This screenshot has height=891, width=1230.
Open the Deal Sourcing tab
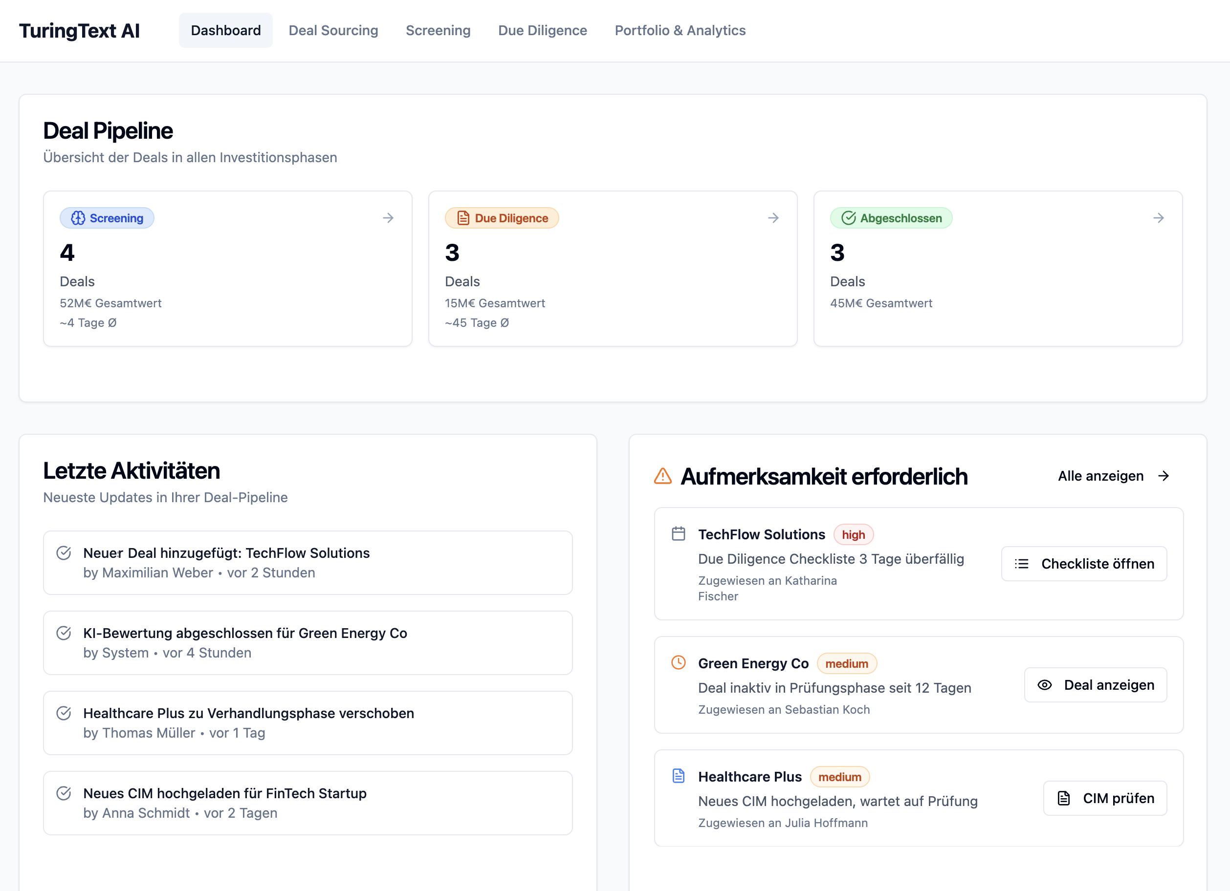coord(333,30)
